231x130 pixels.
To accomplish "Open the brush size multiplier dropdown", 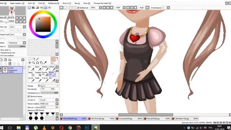I will 39,86.
